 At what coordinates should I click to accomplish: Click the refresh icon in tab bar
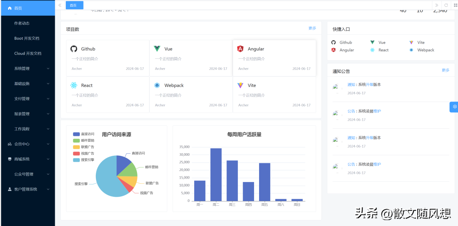coord(446,5)
